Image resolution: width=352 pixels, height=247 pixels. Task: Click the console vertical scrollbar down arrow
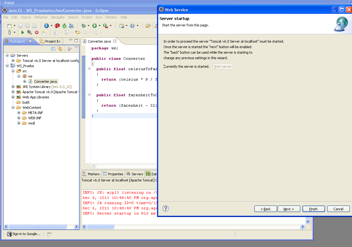click(x=308, y=221)
